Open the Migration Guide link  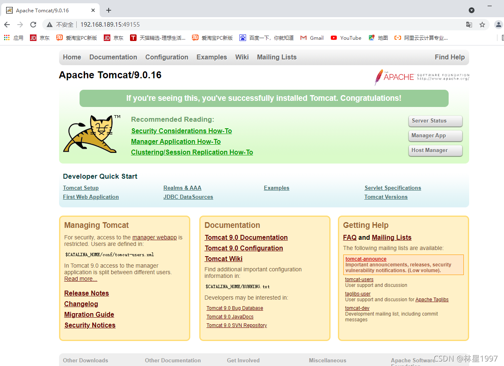pos(89,314)
